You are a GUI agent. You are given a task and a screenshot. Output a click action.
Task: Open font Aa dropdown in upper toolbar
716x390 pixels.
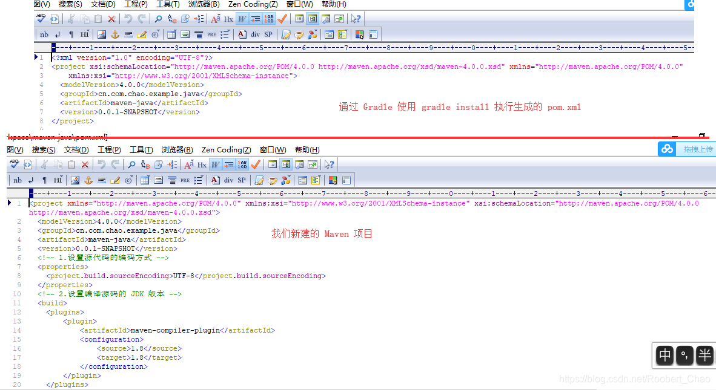[215, 19]
